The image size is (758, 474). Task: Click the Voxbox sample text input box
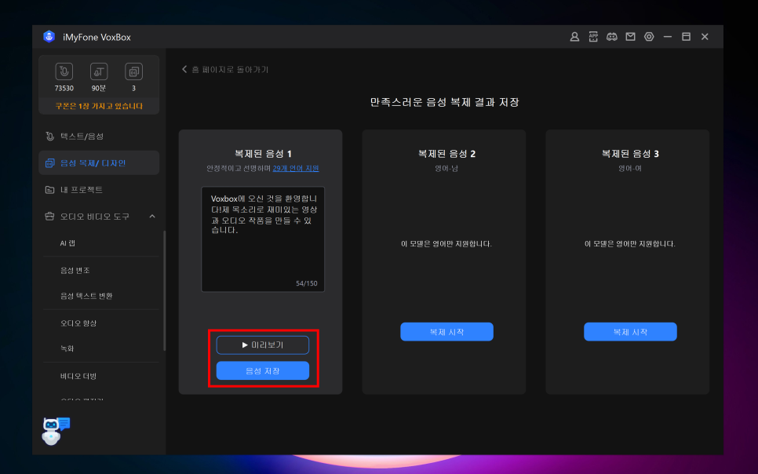pos(263,239)
